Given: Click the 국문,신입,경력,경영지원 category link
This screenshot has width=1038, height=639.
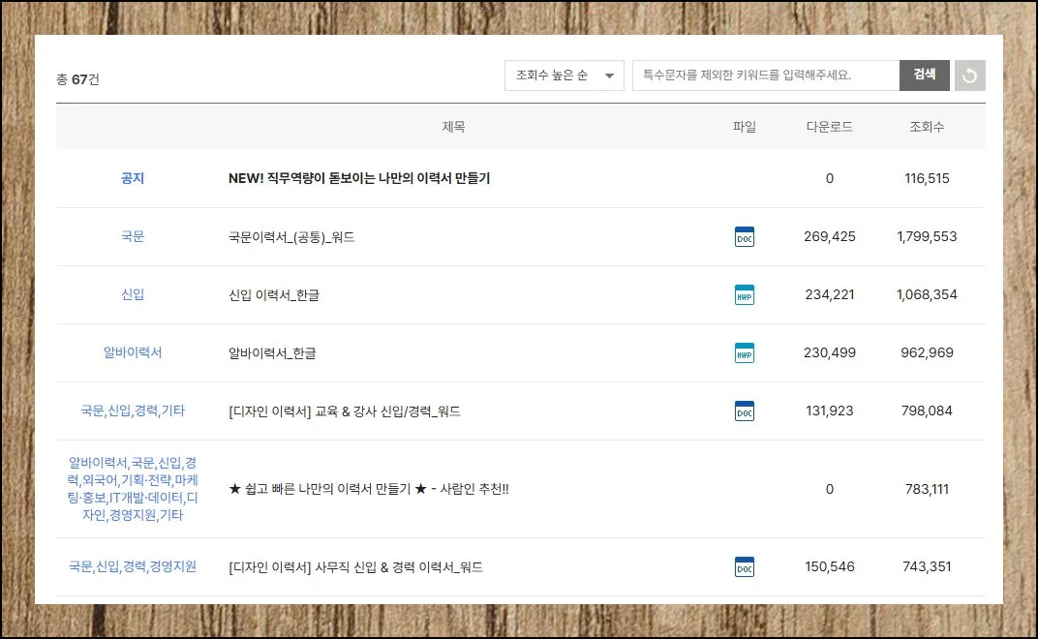Looking at the screenshot, I should (133, 566).
